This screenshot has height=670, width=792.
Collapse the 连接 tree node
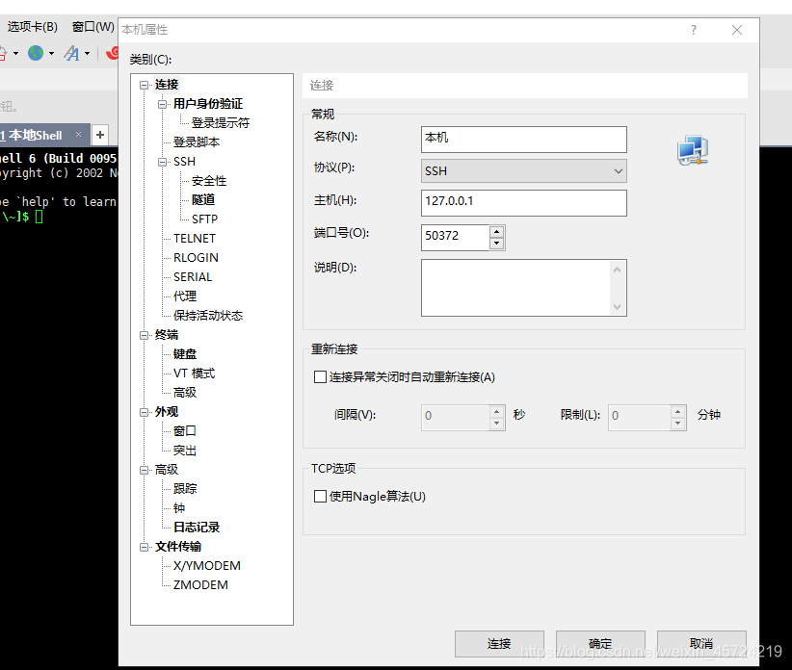[x=144, y=85]
